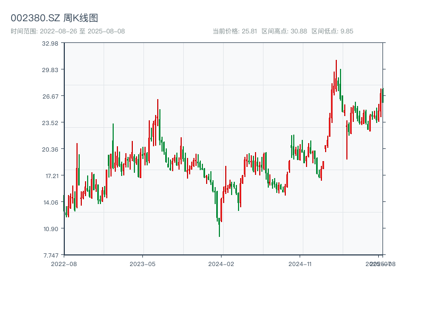Select the 2023-05 x-axis date marker

pos(142,263)
